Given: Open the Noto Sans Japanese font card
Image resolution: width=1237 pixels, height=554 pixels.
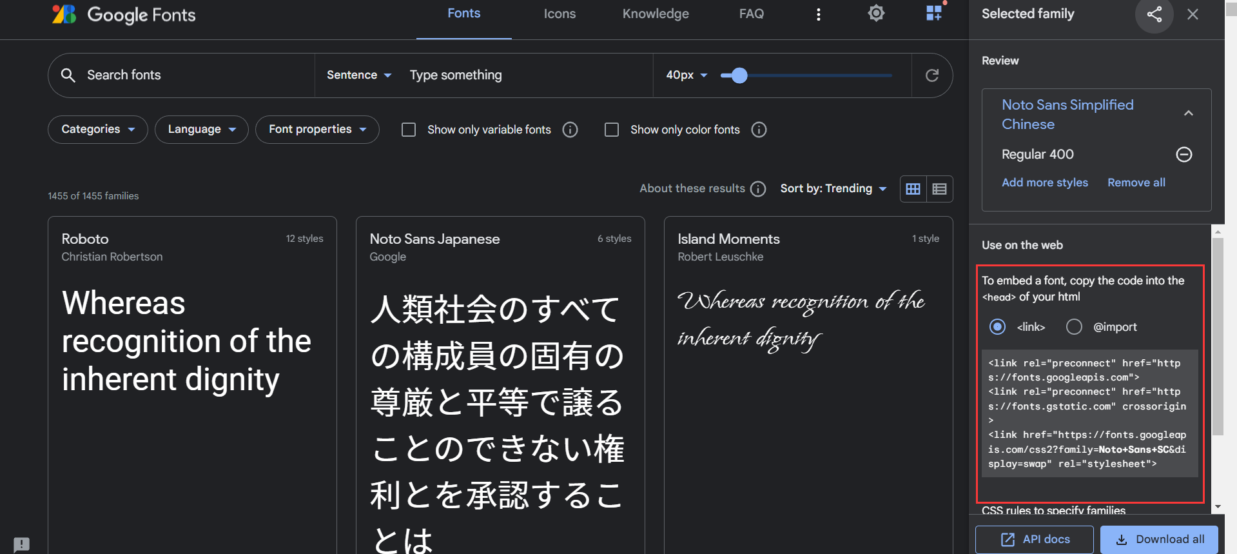Looking at the screenshot, I should click(500, 385).
